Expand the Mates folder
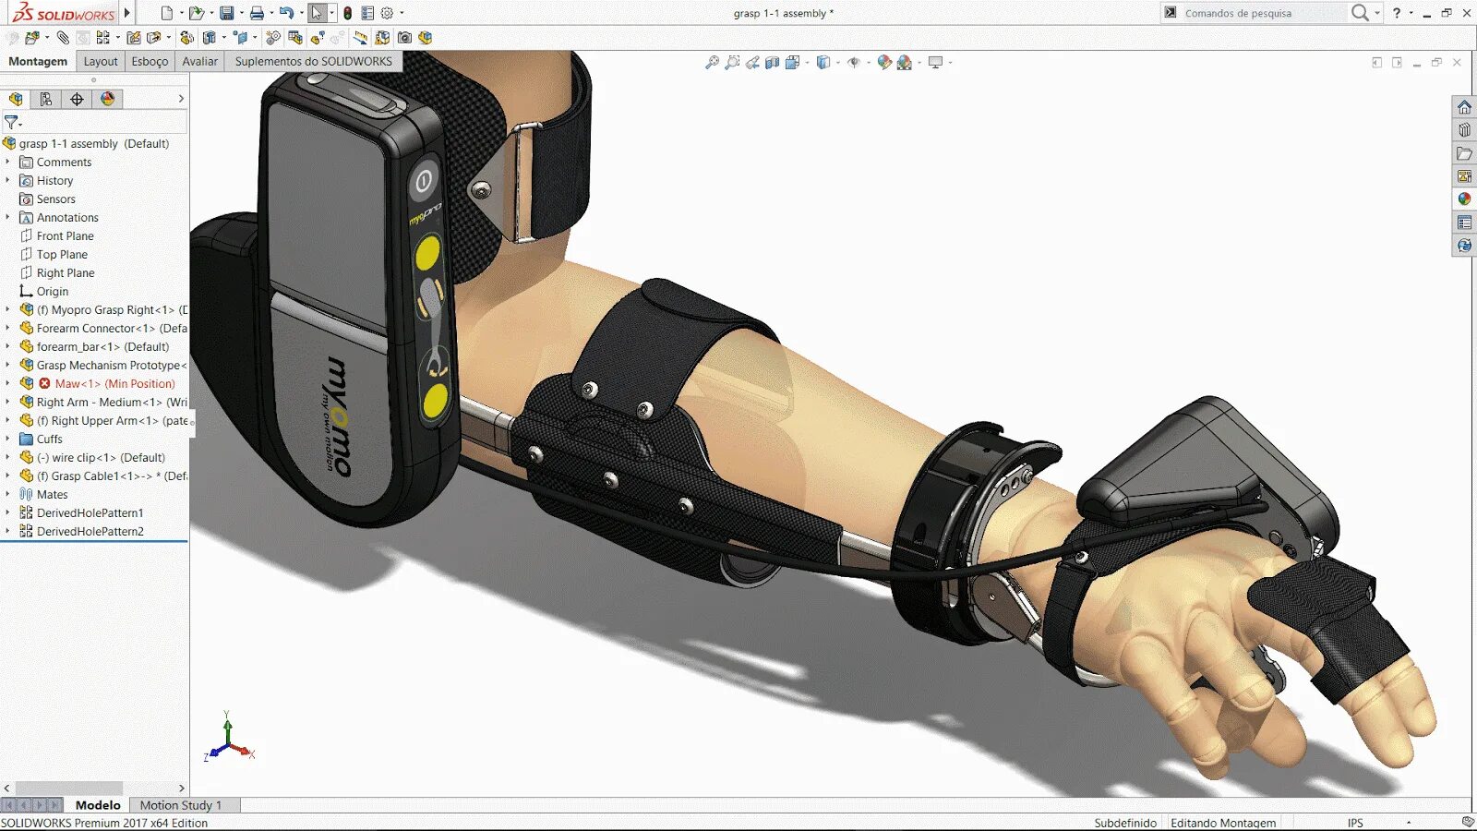The width and height of the screenshot is (1477, 831). 7,494
